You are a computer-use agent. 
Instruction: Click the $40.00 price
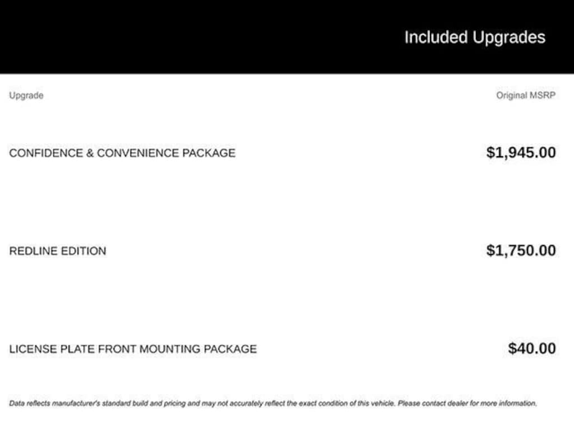click(x=531, y=348)
